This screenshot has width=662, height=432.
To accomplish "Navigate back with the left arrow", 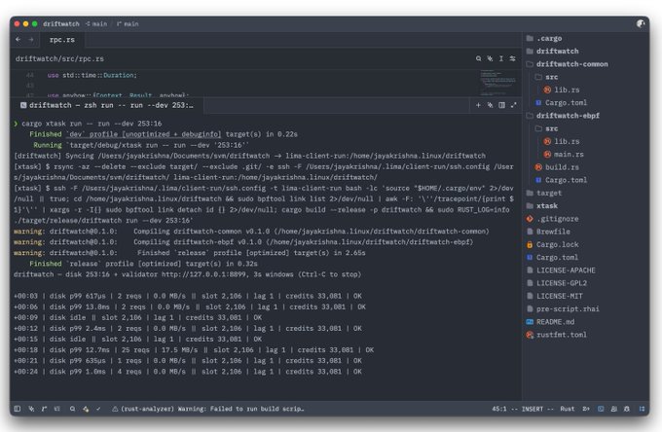I will 18,40.
